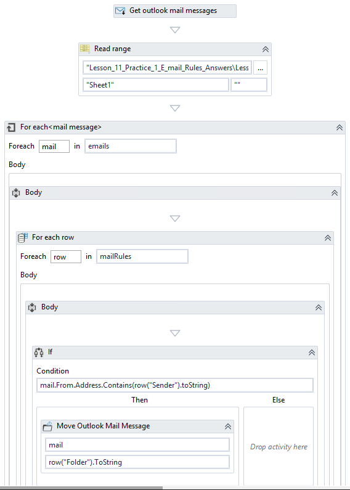Click insertion arrow above the If activity
The height and width of the screenshot is (490, 350).
(x=175, y=333)
